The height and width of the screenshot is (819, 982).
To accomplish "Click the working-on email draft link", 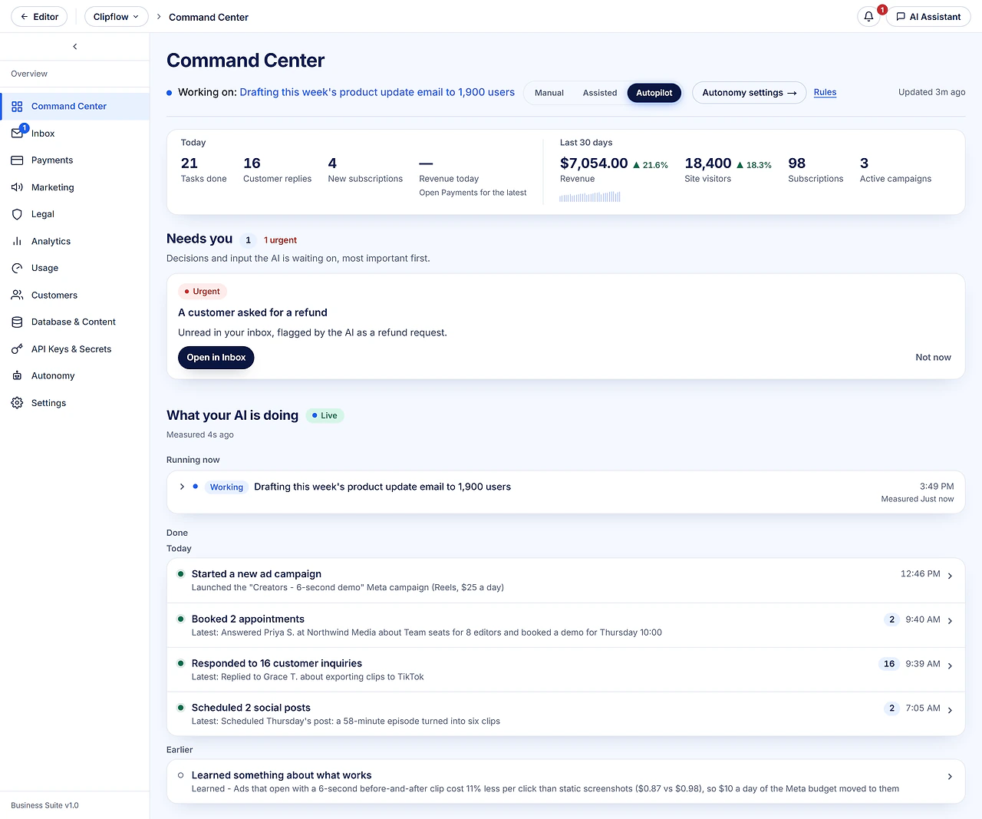I will tap(377, 92).
